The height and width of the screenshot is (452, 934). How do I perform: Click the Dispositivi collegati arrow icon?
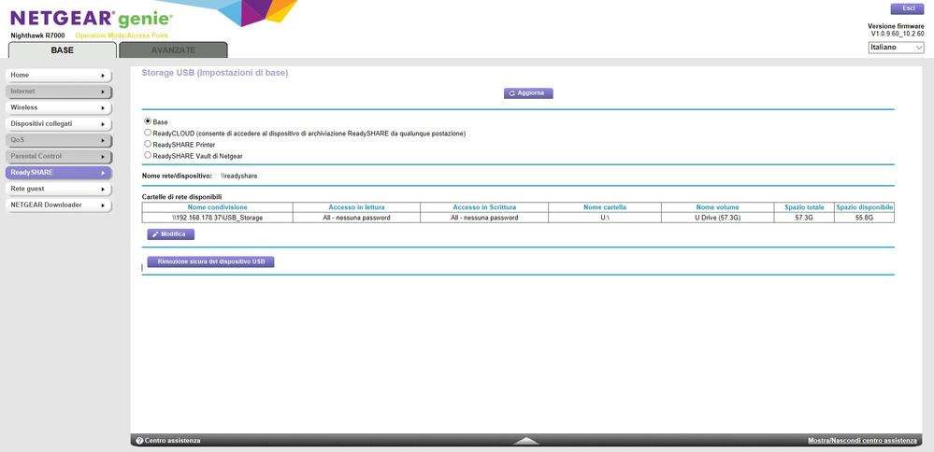(x=102, y=123)
